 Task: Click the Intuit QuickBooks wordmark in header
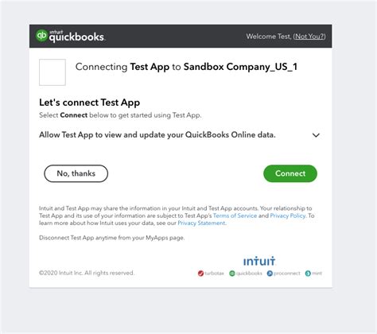click(x=77, y=37)
